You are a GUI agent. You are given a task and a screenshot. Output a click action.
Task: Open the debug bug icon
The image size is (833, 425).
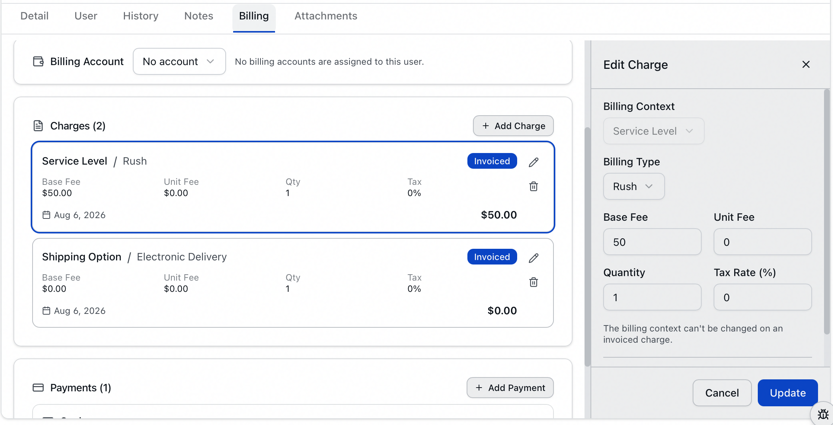[x=823, y=414]
